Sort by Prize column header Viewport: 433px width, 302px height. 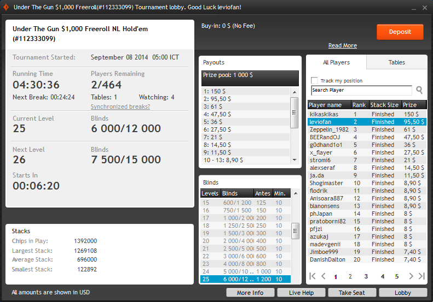pyautogui.click(x=414, y=105)
